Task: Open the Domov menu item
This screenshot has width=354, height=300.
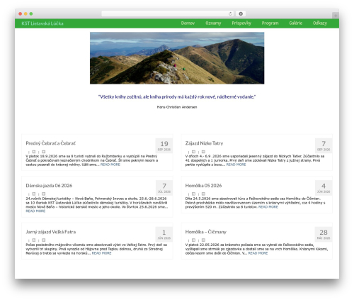Action: pos(188,23)
